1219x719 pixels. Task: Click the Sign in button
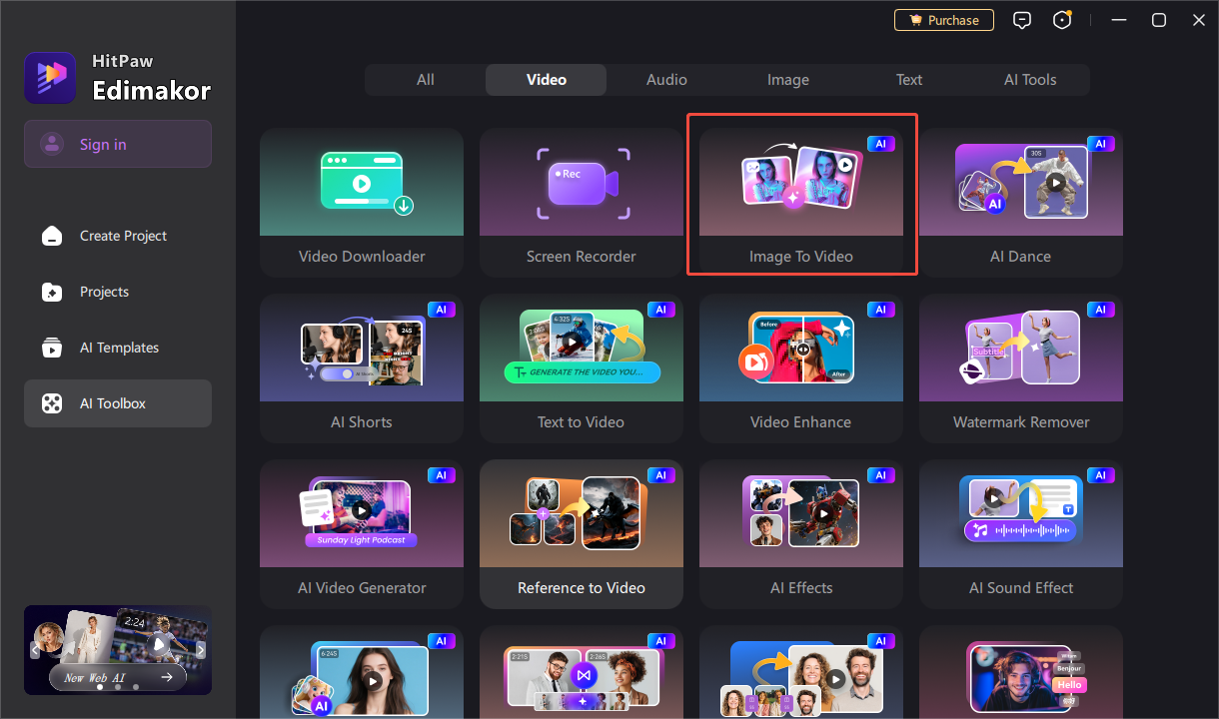click(x=118, y=144)
